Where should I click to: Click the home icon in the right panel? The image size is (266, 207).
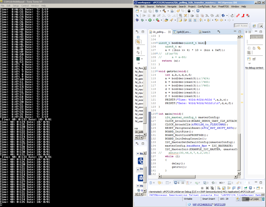click(x=254, y=48)
